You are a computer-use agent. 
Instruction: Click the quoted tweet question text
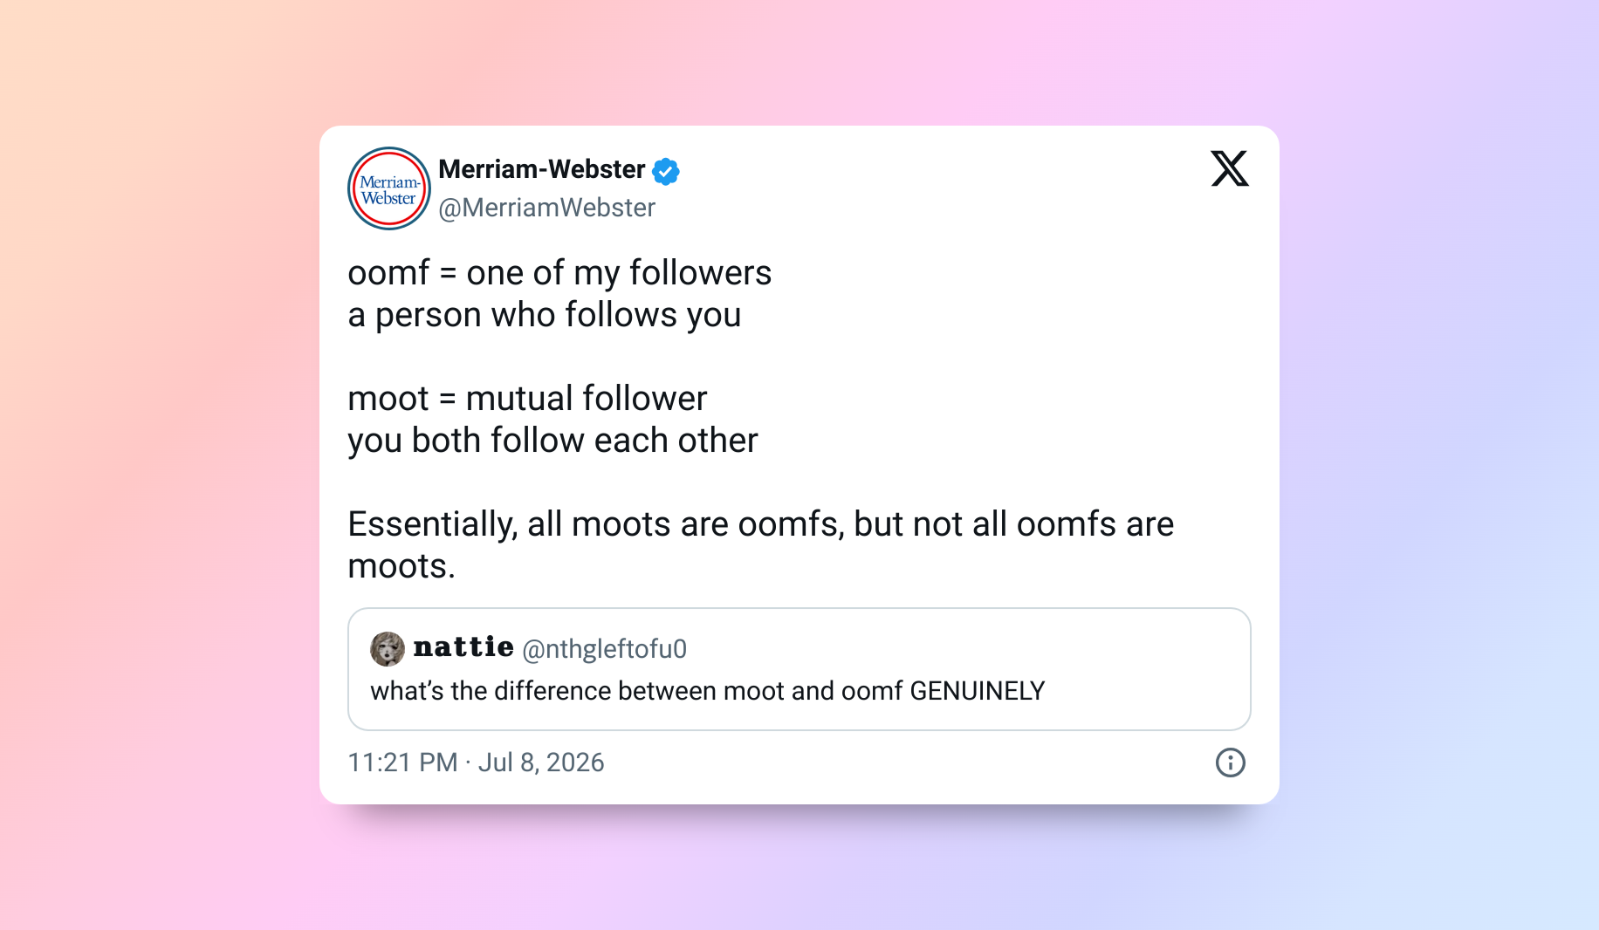[x=708, y=691]
